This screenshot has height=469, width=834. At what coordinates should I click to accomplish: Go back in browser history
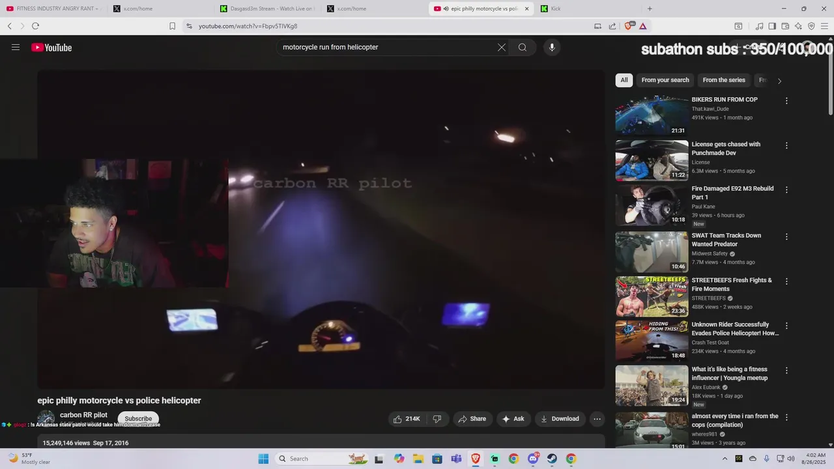click(10, 26)
